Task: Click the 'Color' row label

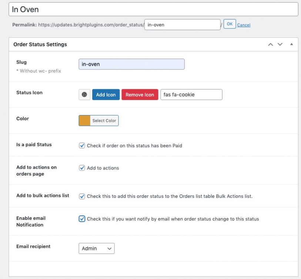Action: [23, 118]
